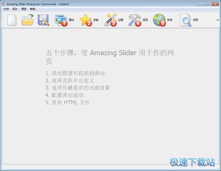Click the heading '五个步骤，使 Amazing Slider'

(91, 53)
